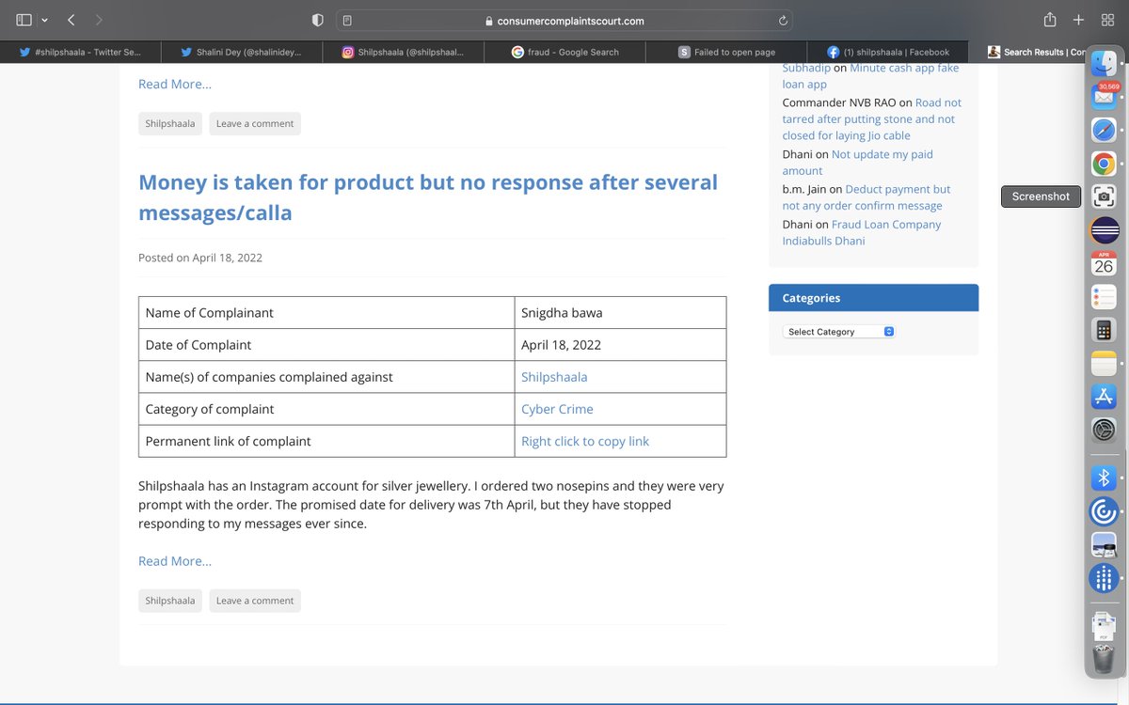Viewport: 1129px width, 705px height.
Task: Open the PDF documents stack in the Dock
Action: pyautogui.click(x=1104, y=624)
